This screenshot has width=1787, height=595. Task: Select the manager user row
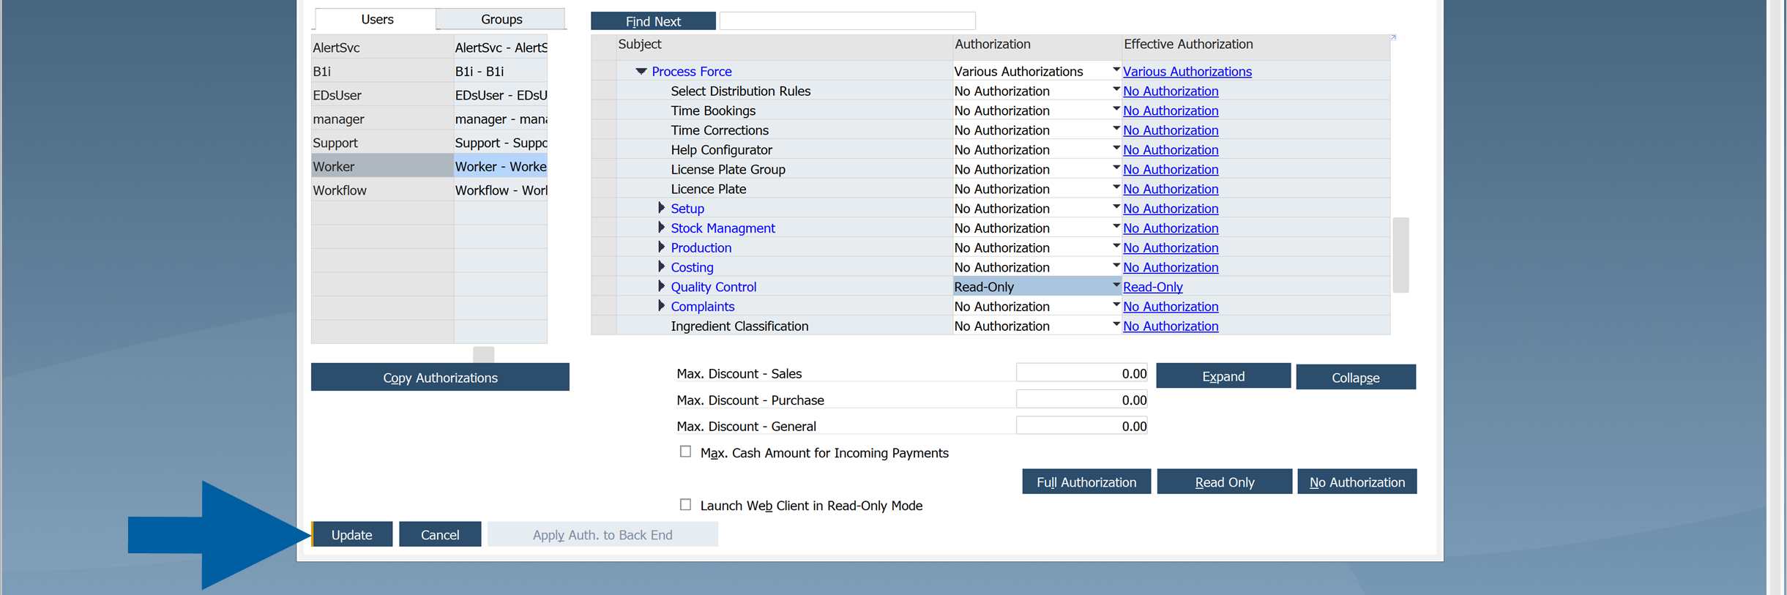(429, 119)
